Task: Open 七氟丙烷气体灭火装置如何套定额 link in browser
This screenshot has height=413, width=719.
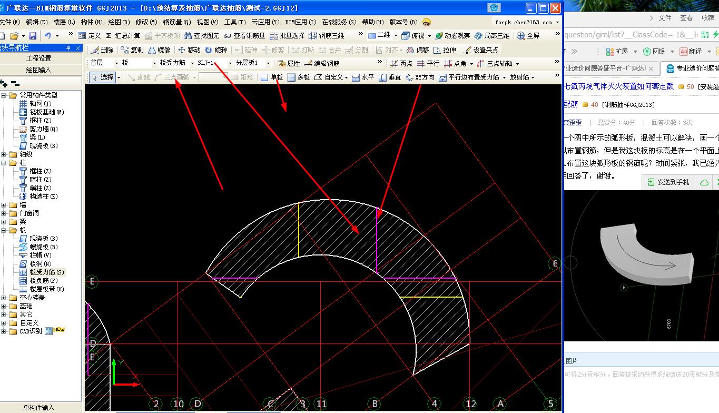Action: [619, 86]
